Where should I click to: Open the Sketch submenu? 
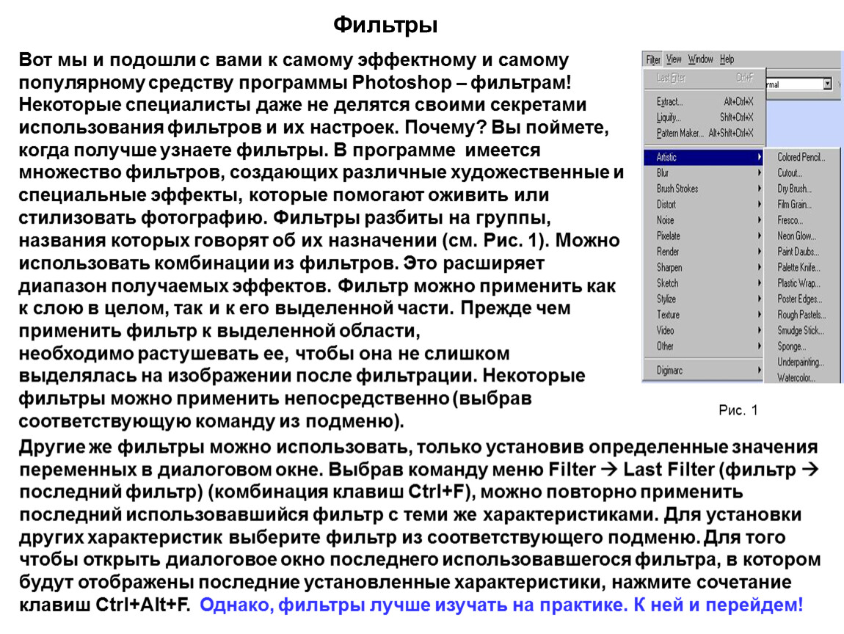704,283
